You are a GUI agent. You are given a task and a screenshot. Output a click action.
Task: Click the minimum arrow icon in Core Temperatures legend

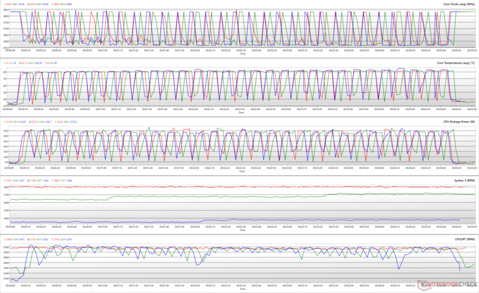(5, 63)
